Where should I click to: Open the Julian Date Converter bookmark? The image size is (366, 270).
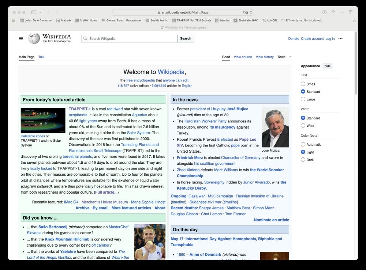[x=36, y=20]
